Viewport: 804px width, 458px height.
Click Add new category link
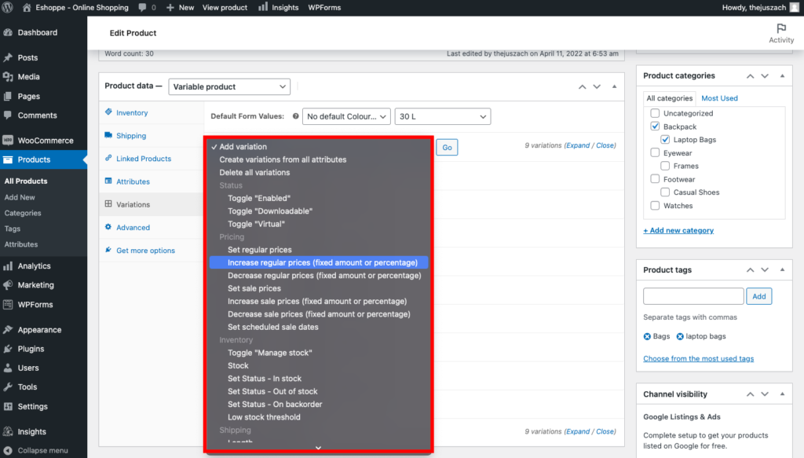tap(678, 230)
